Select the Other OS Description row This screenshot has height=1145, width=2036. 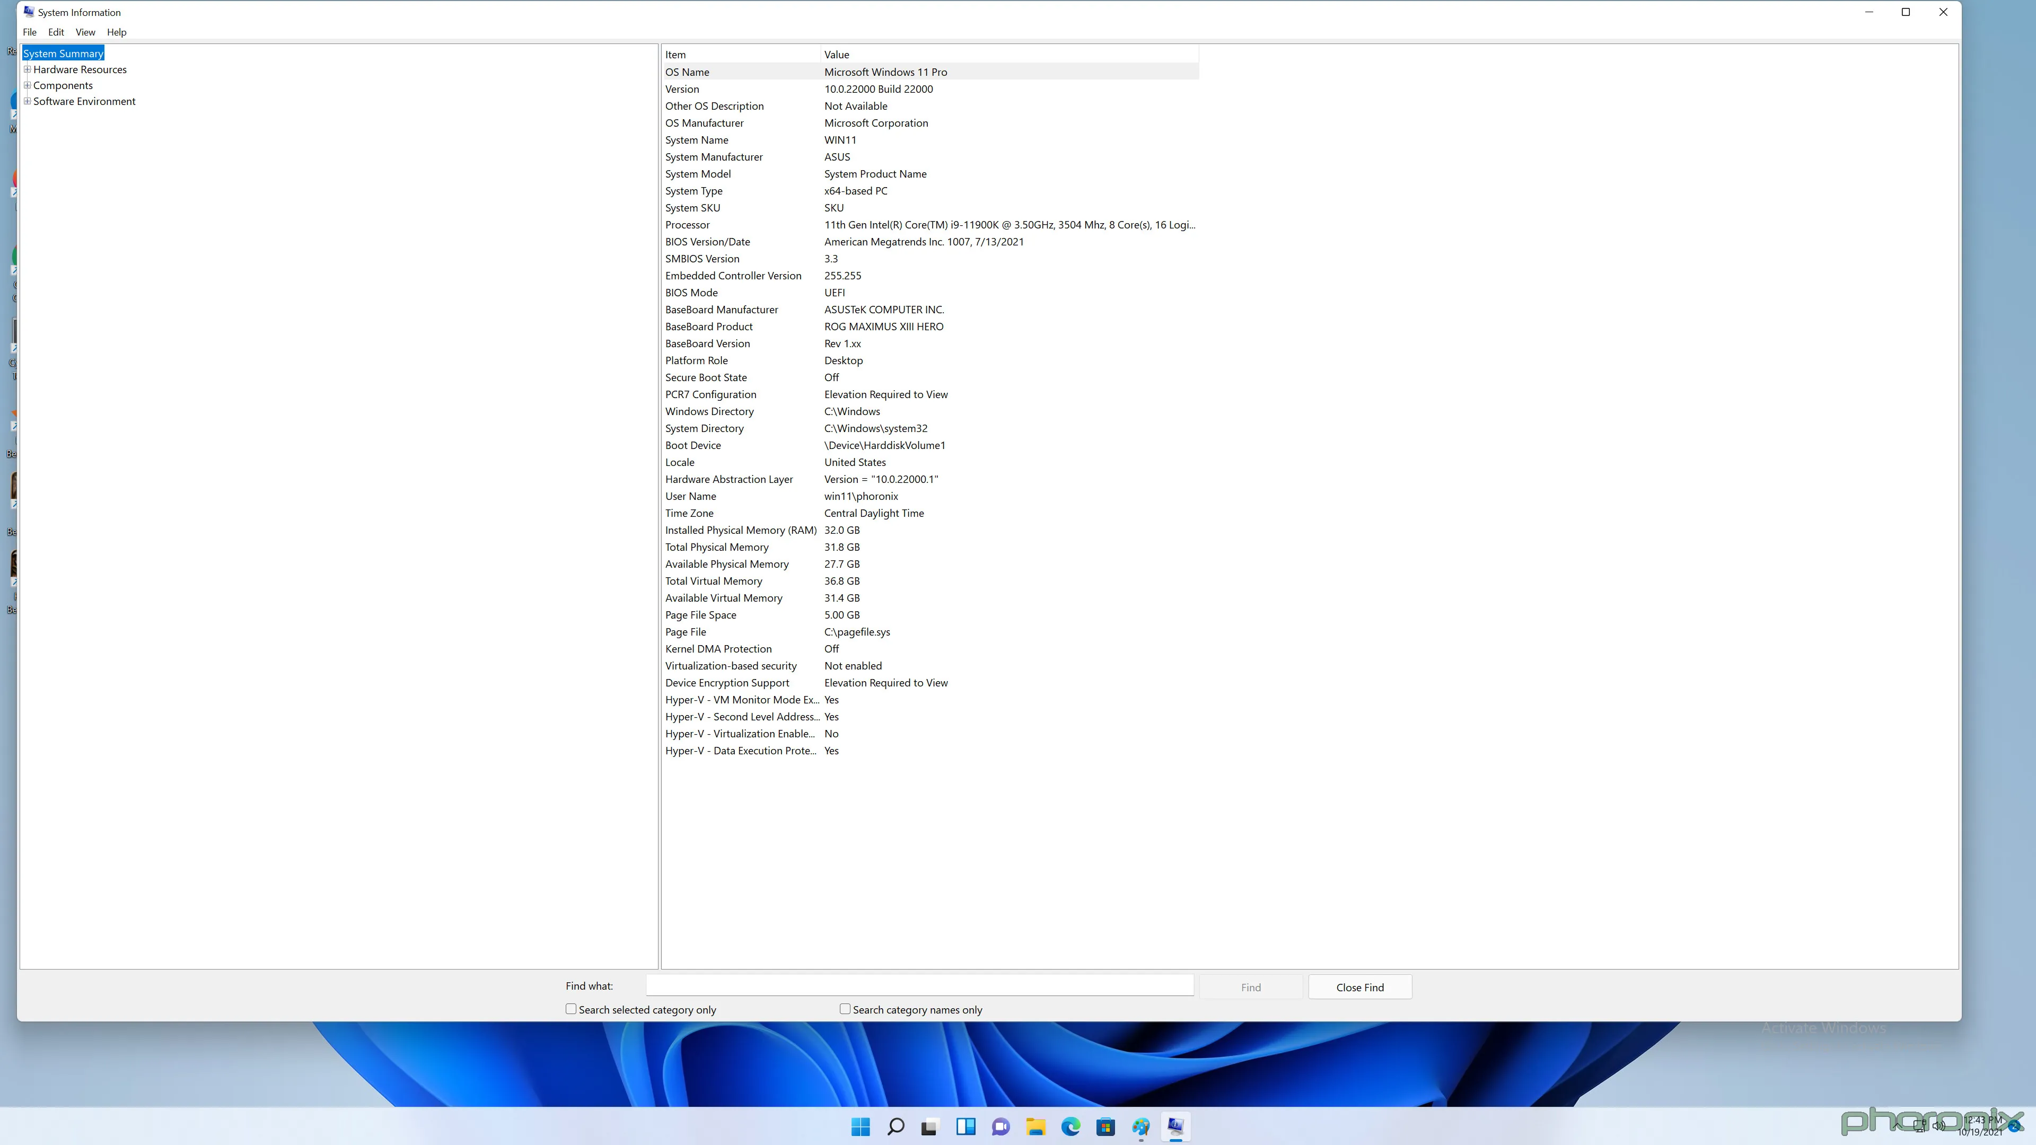click(x=931, y=106)
